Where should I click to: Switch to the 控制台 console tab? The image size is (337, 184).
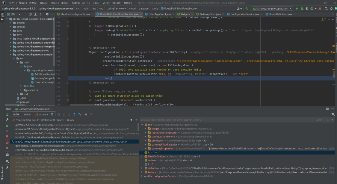[x=27, y=115]
